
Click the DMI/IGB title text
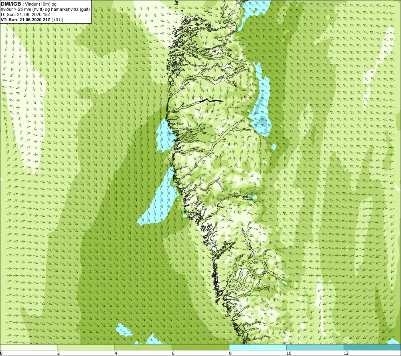click(x=11, y=4)
